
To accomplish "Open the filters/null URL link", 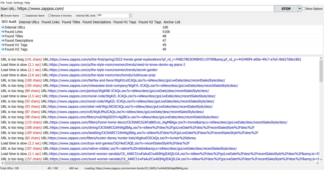I will (x=133, y=117).
